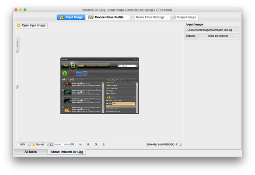Screen dimensions: 255x175
Task: Adjust the brightness slider knob
Action: [x=62, y=144]
